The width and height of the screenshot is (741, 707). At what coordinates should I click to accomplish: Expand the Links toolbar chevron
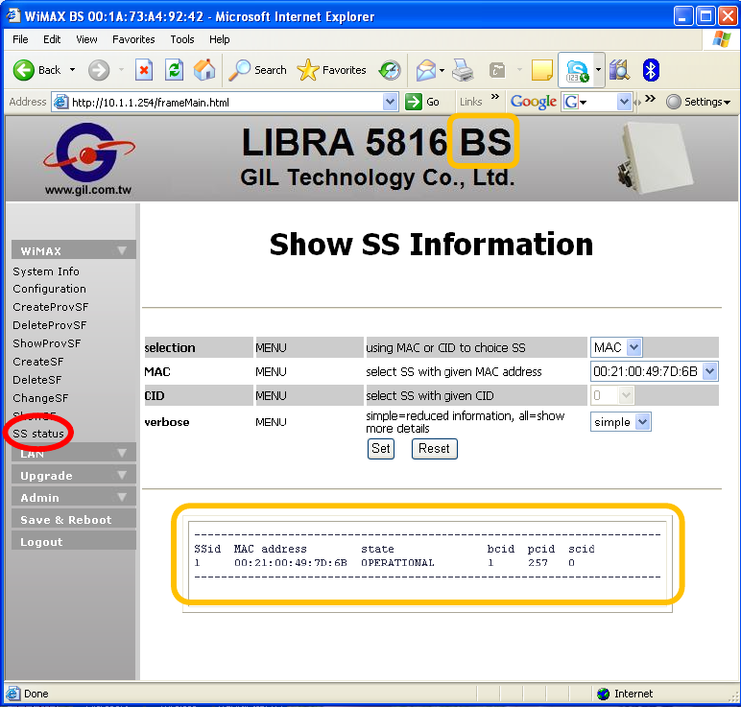494,97
